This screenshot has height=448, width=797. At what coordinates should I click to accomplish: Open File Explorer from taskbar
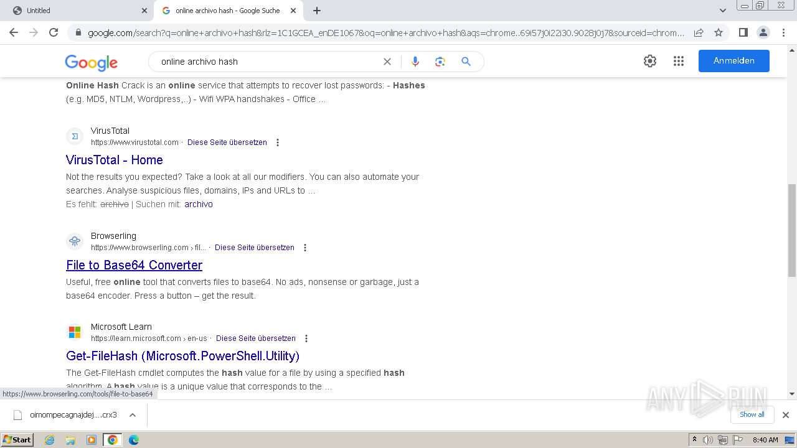tap(70, 440)
